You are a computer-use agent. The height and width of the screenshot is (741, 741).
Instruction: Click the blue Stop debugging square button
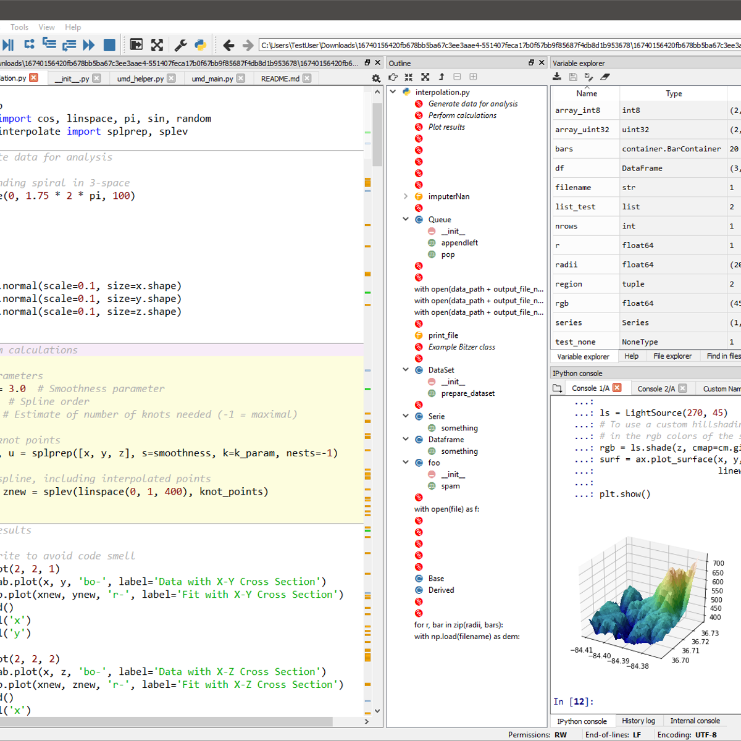[109, 44]
